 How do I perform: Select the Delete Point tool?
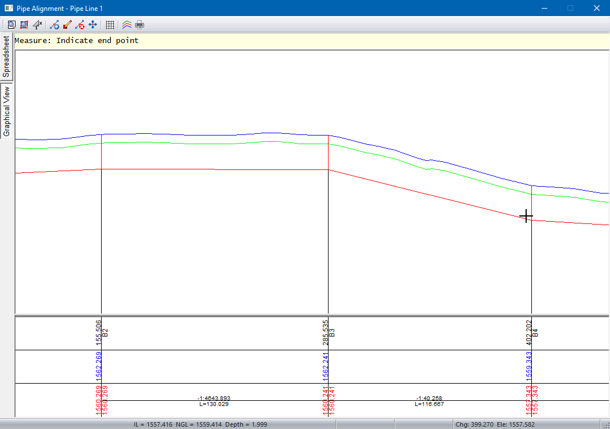click(x=80, y=25)
